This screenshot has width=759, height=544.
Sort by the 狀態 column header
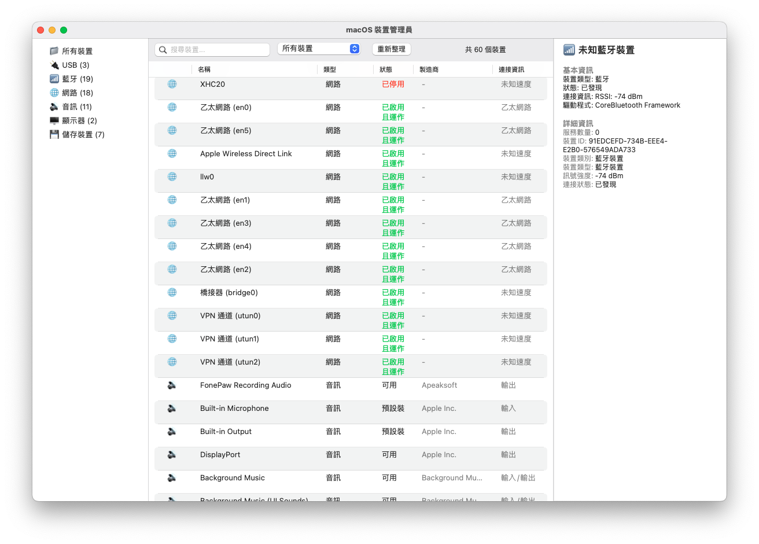(x=386, y=69)
